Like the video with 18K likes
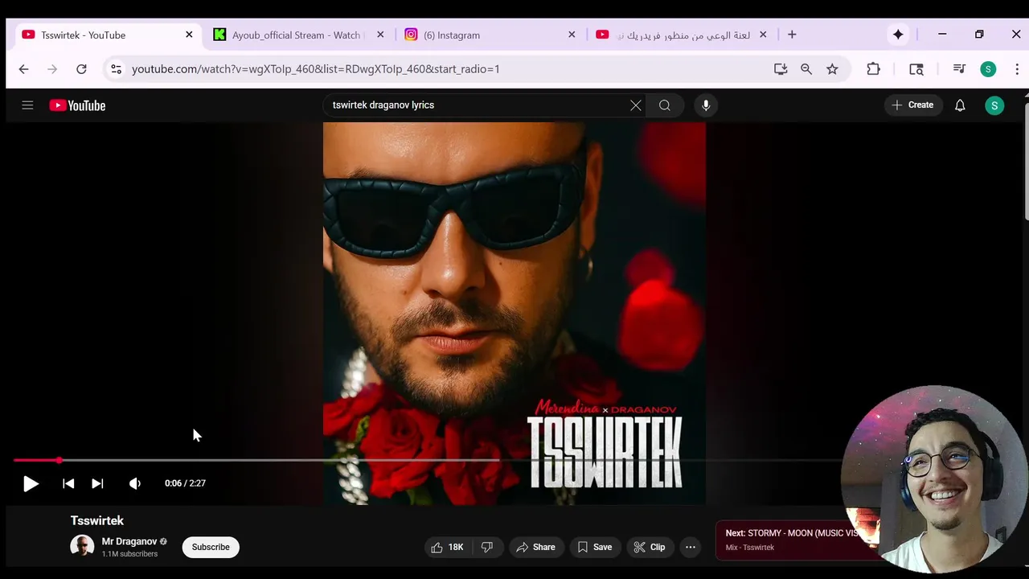 (x=447, y=547)
